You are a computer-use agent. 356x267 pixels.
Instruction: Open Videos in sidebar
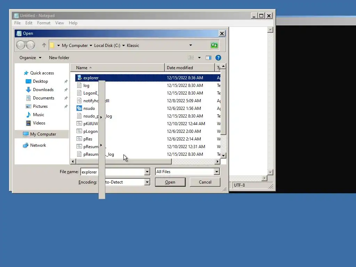click(39, 123)
